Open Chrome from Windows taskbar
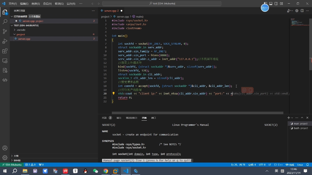 pos(106,171)
